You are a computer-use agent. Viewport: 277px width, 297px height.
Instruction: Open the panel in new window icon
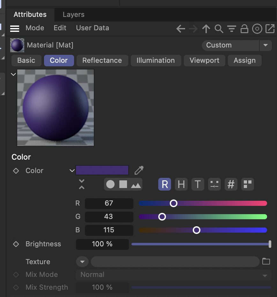point(270,28)
